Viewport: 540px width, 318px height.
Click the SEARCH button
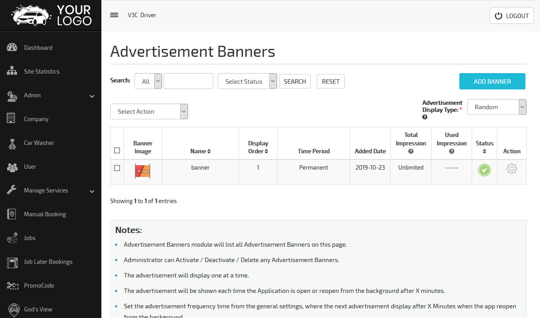[295, 81]
